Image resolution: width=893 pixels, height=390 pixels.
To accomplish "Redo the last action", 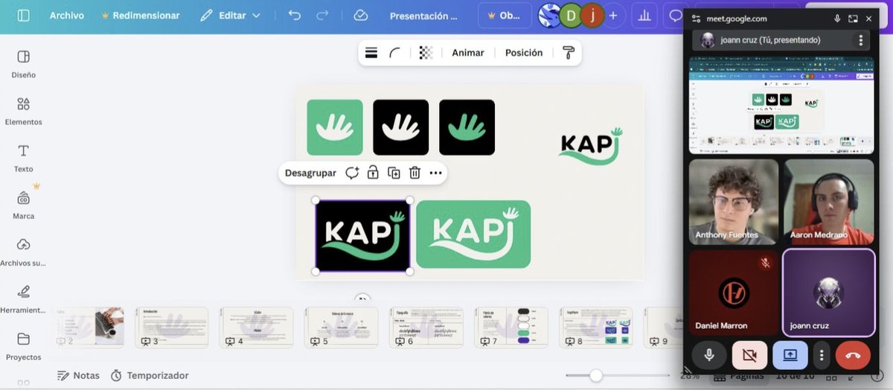I will (x=322, y=16).
